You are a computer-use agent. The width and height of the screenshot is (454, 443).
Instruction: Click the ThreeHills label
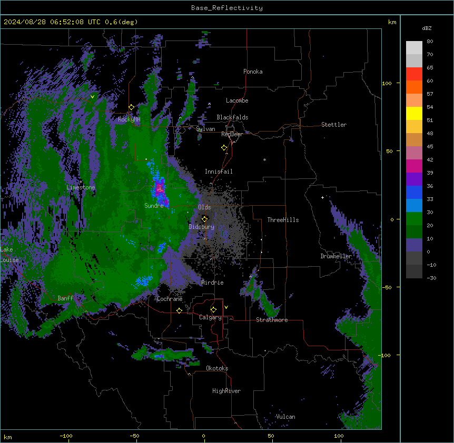click(283, 220)
